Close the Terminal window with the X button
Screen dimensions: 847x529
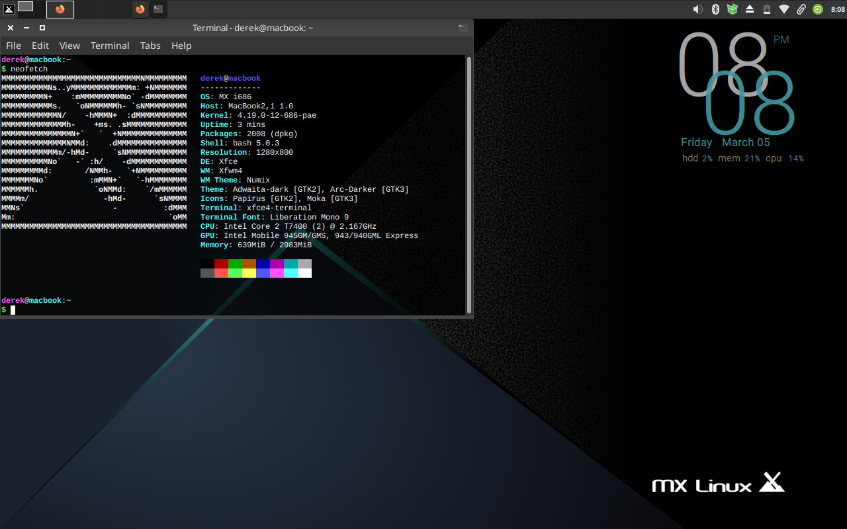tap(11, 28)
